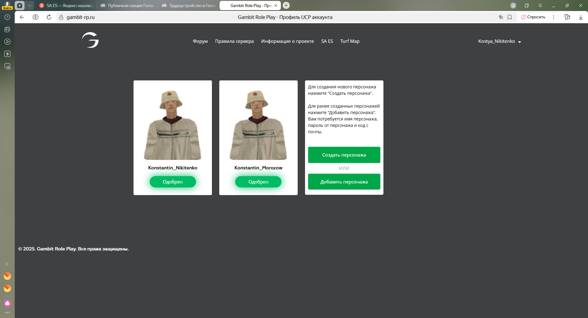This screenshot has width=588, height=318.
Task: Click Одобрен under Konstantin_Nikitenko
Action: [x=173, y=182]
